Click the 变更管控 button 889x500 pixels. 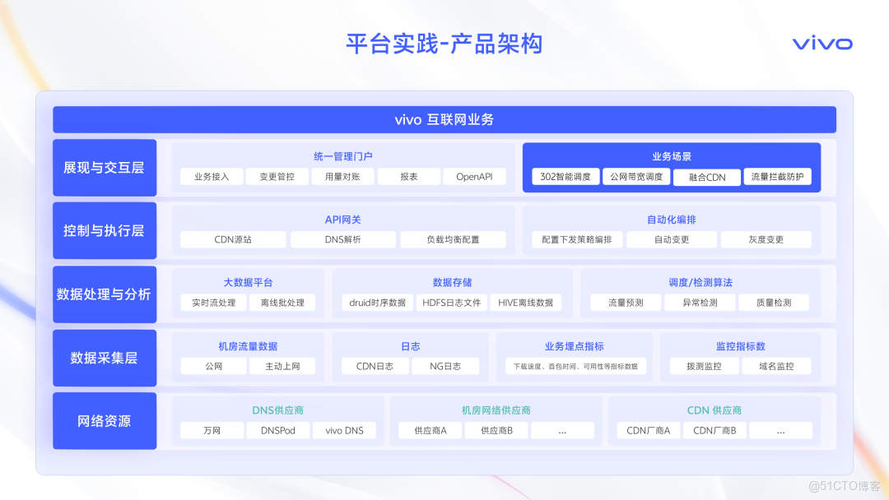277,176
